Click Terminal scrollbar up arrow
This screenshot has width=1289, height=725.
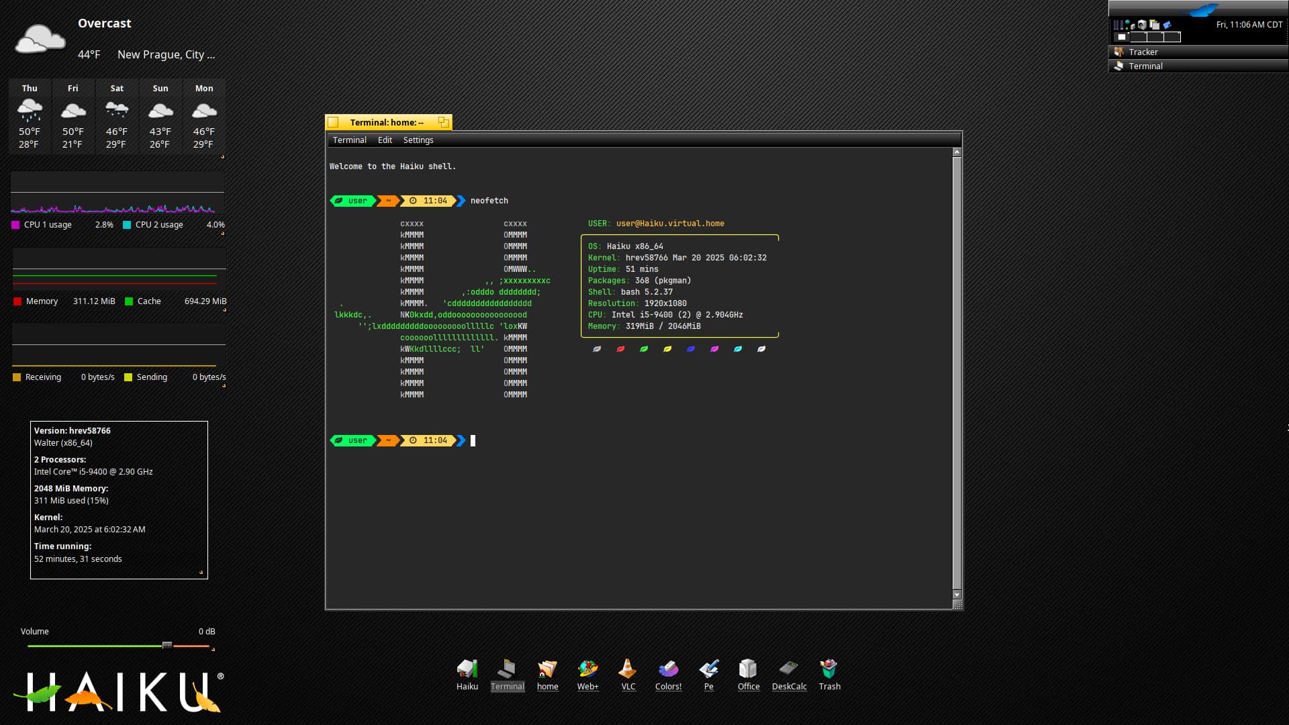point(957,152)
